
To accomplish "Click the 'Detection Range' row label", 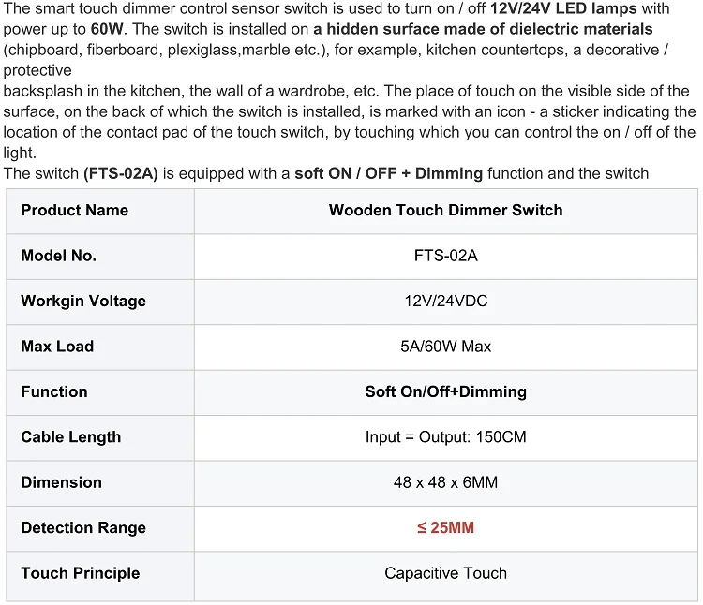I will 83,528.
